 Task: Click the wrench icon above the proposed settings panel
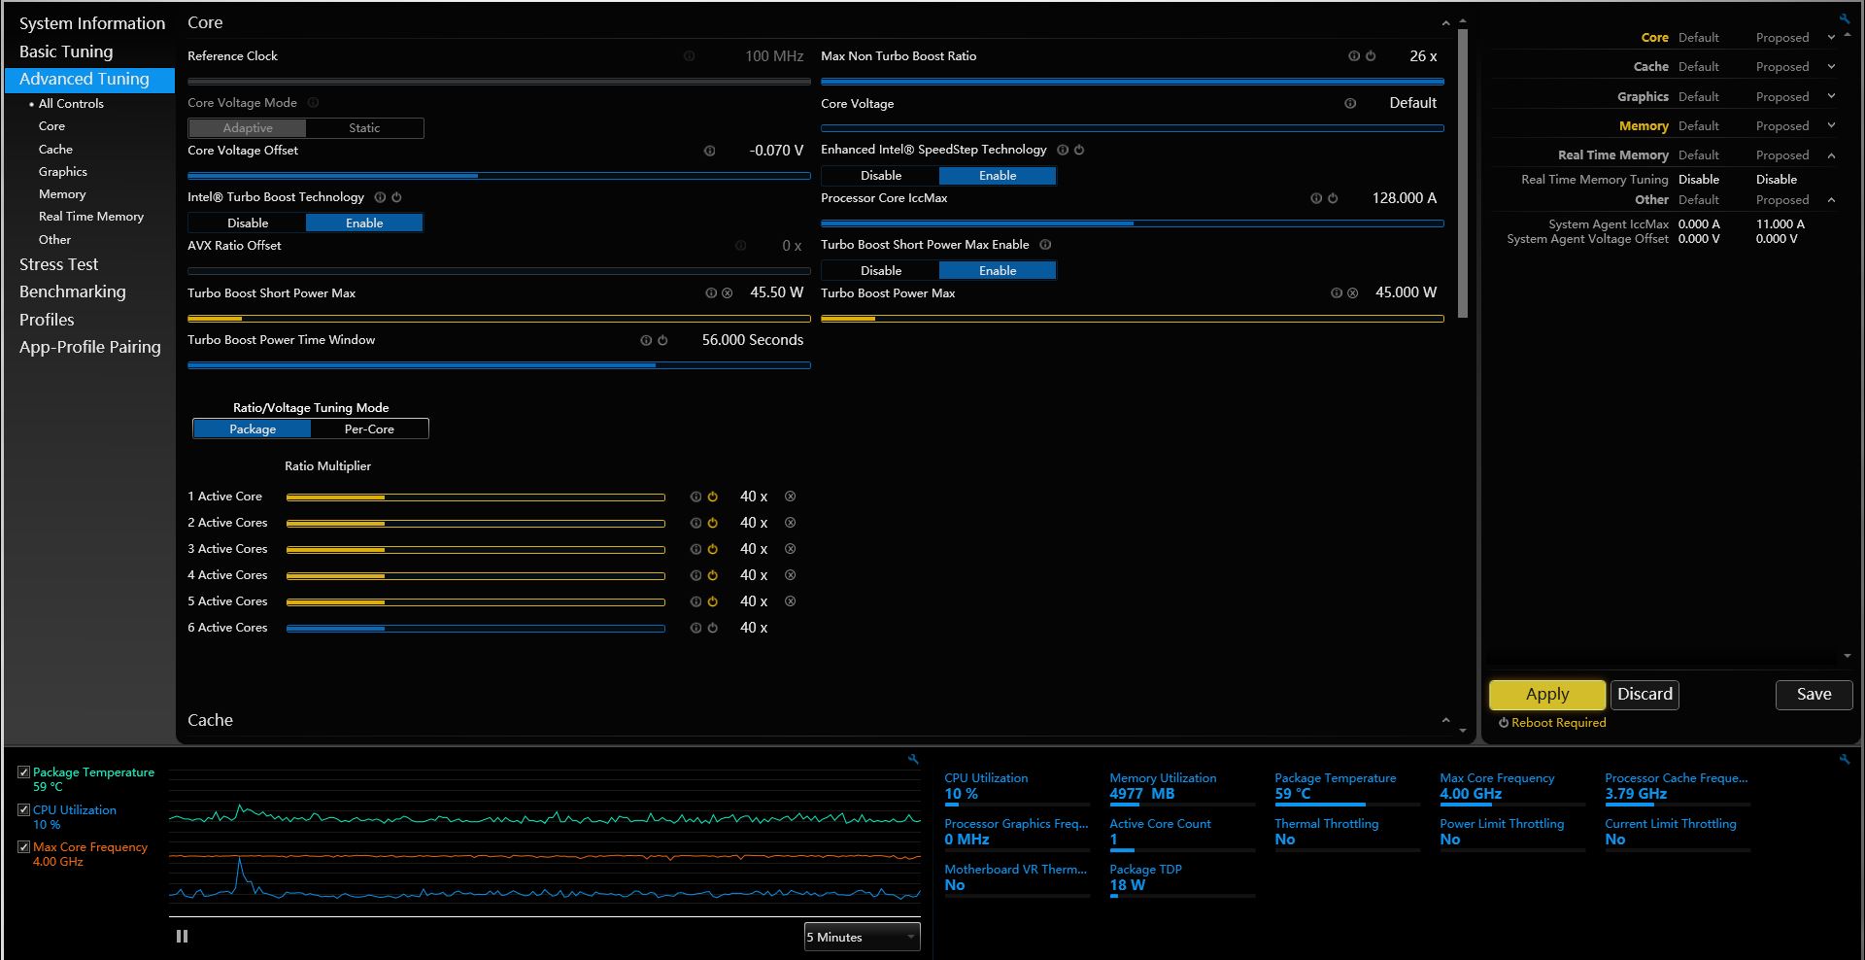click(1844, 18)
